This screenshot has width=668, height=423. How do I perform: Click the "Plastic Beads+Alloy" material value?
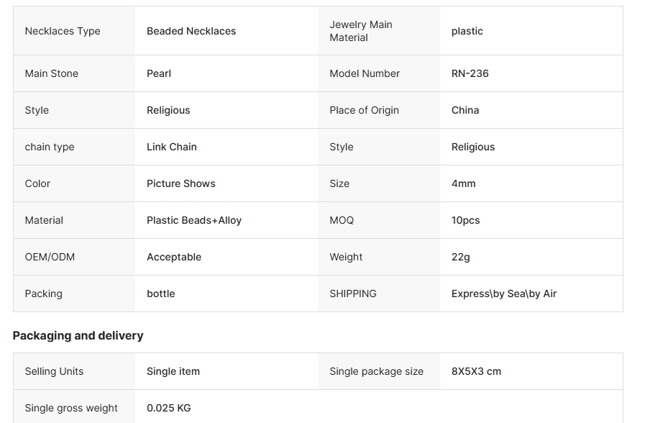(x=194, y=220)
